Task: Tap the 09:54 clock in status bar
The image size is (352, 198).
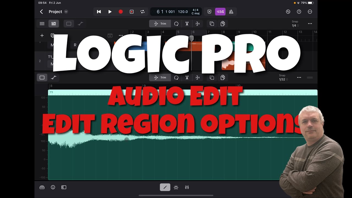Action: click(x=42, y=3)
